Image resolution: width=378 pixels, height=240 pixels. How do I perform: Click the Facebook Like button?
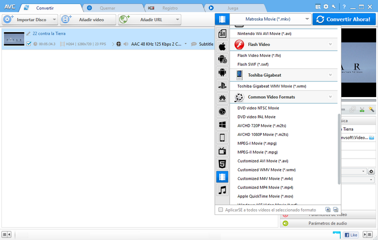351,235
